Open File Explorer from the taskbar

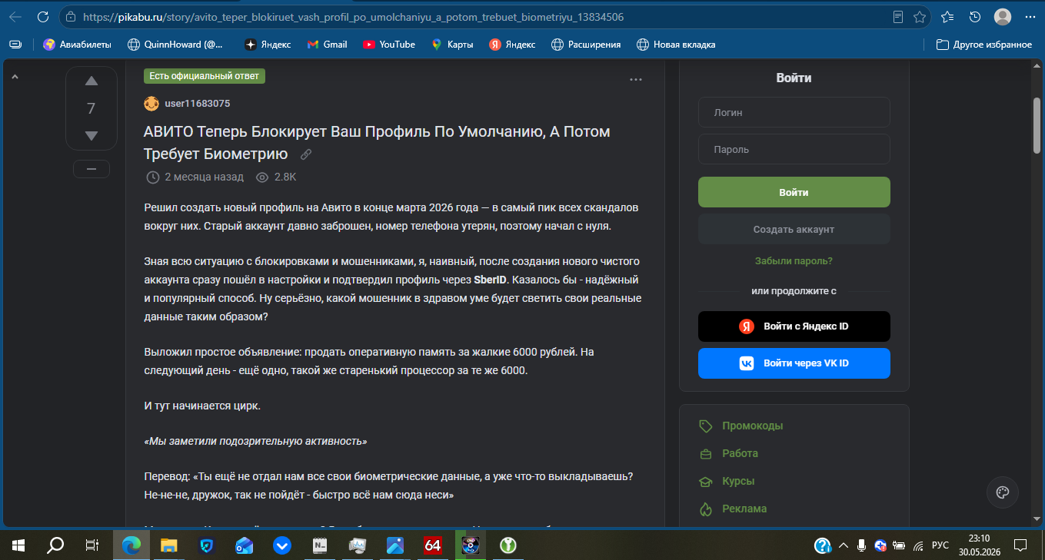coord(168,545)
